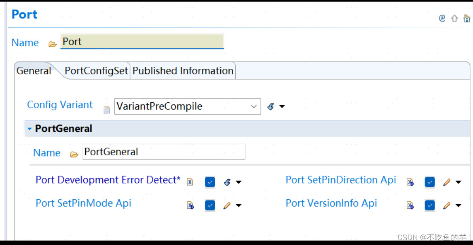This screenshot has height=245, width=473.
Task: Open the Published Information tab
Action: (x=183, y=71)
